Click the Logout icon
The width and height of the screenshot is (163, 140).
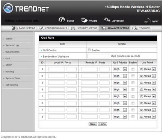[147, 21]
